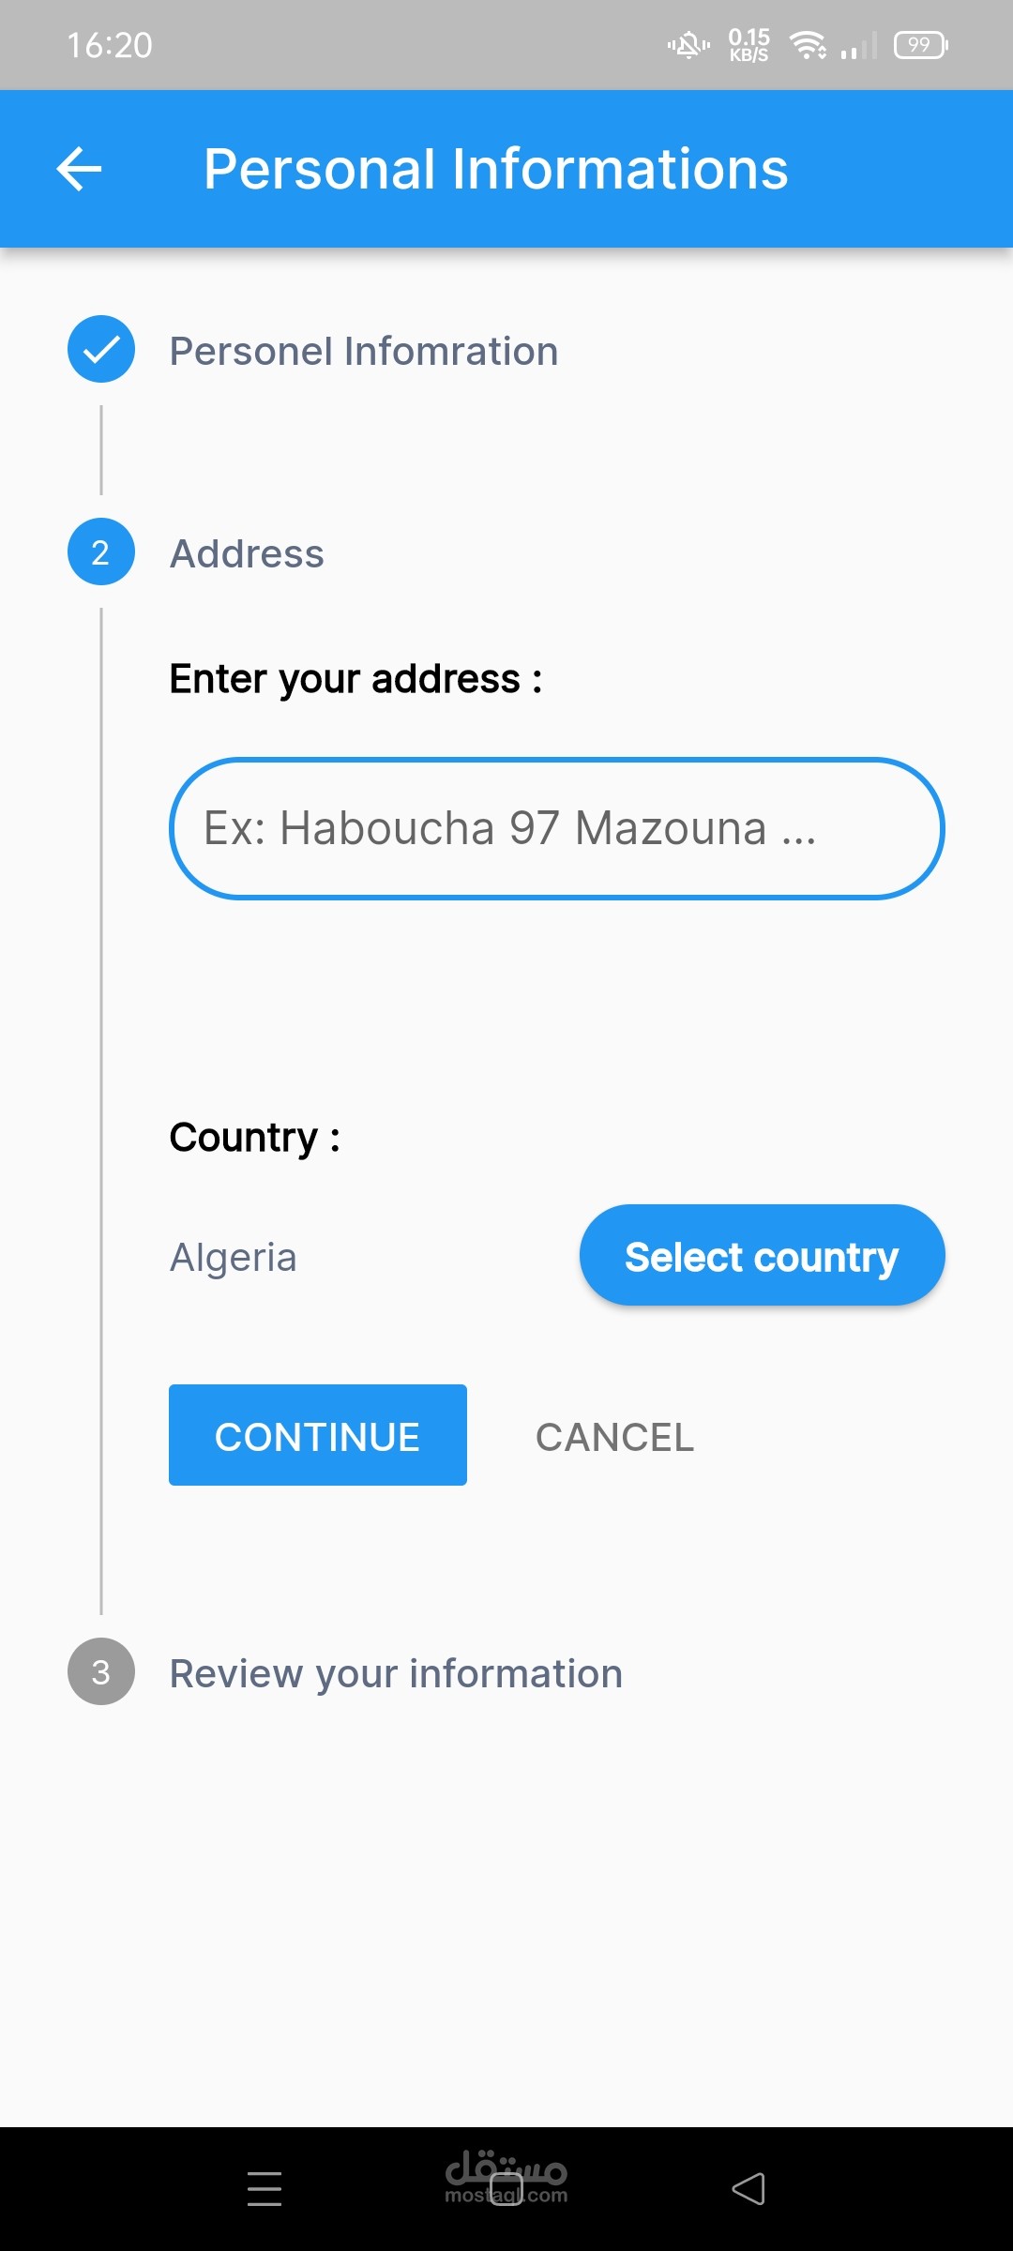Select the step 2 number circle
This screenshot has width=1013, height=2251.
101,552
